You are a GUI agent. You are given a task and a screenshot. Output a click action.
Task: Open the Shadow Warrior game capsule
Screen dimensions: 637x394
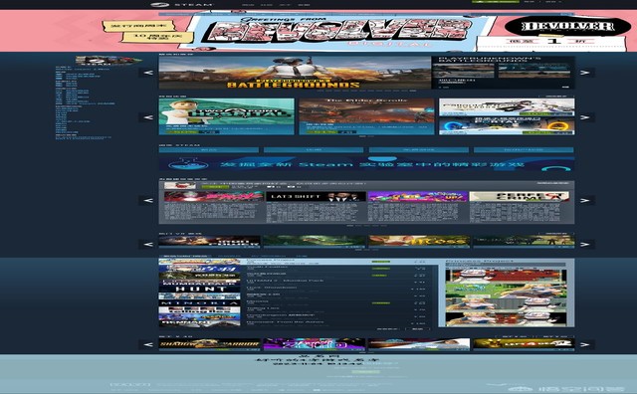tap(209, 344)
